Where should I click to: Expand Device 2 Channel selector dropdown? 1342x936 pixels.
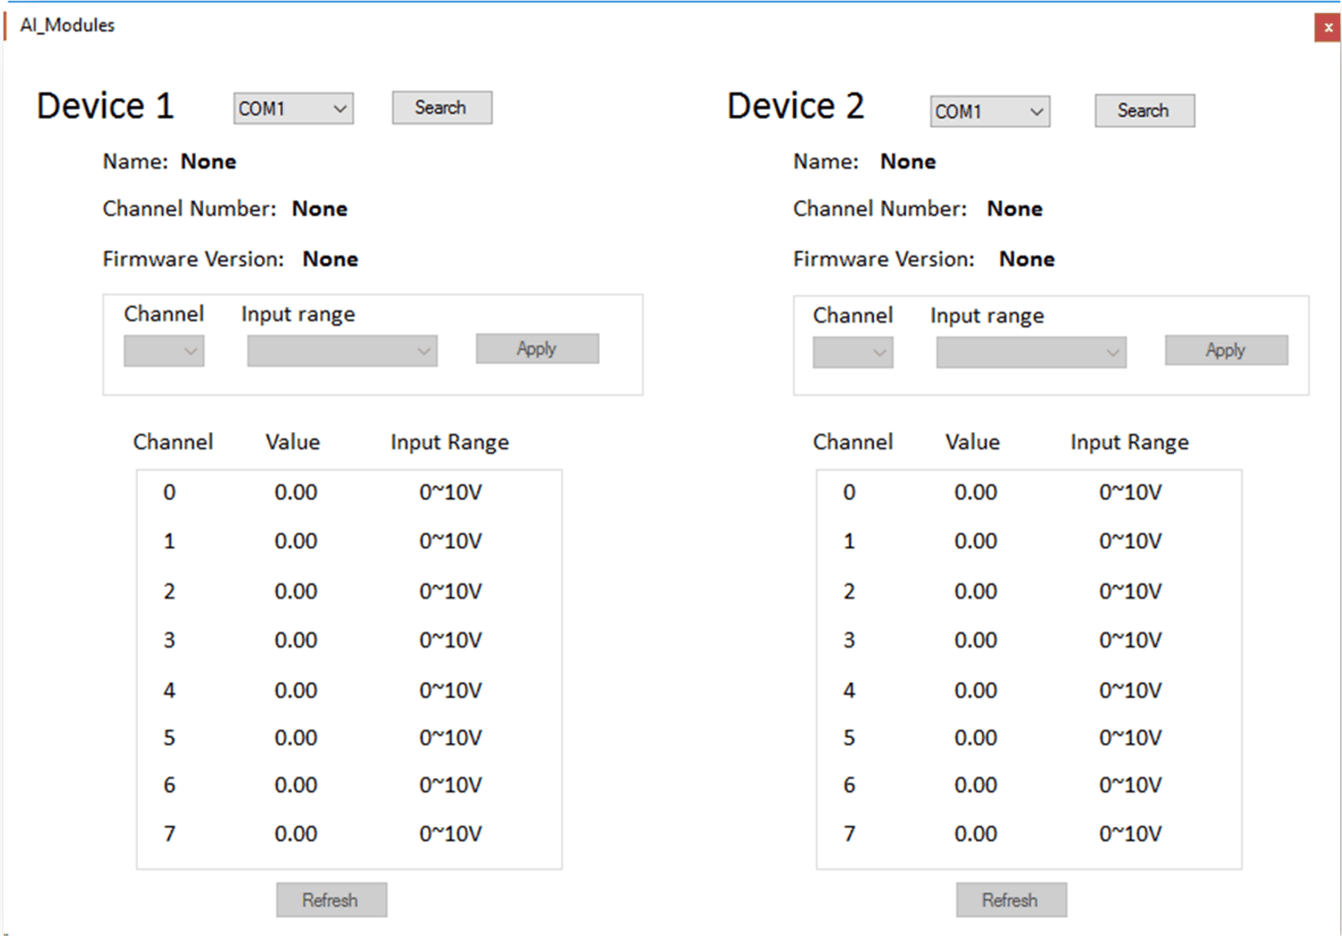[853, 353]
